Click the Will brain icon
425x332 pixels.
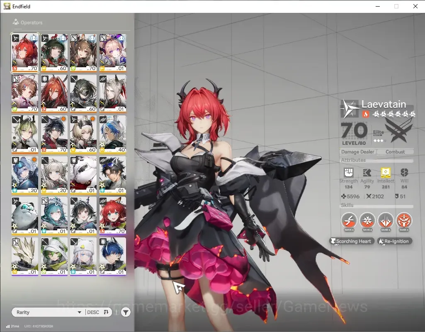(x=404, y=173)
